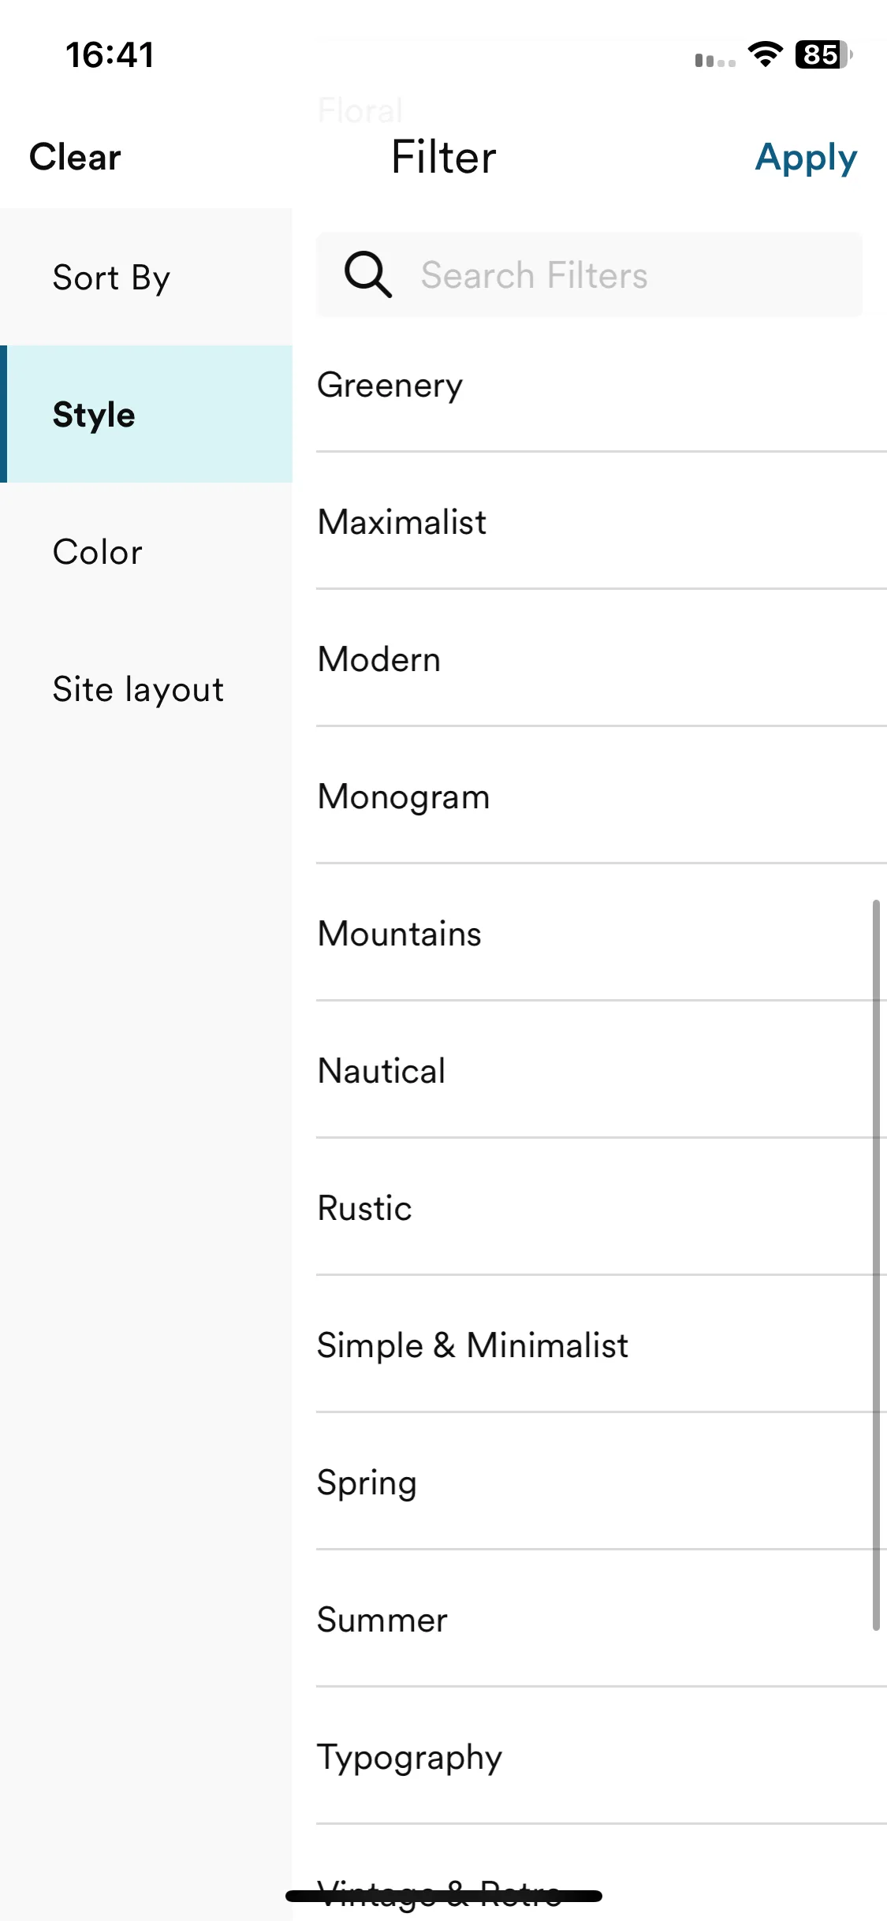
Task: Choose the Greenery style option
Action: (x=602, y=385)
